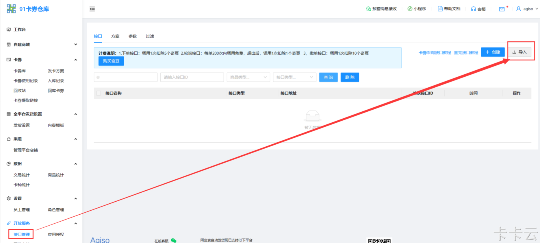Click the 全平台发货设置 grid icon
Image resolution: width=540 pixels, height=243 pixels.
tap(9, 114)
